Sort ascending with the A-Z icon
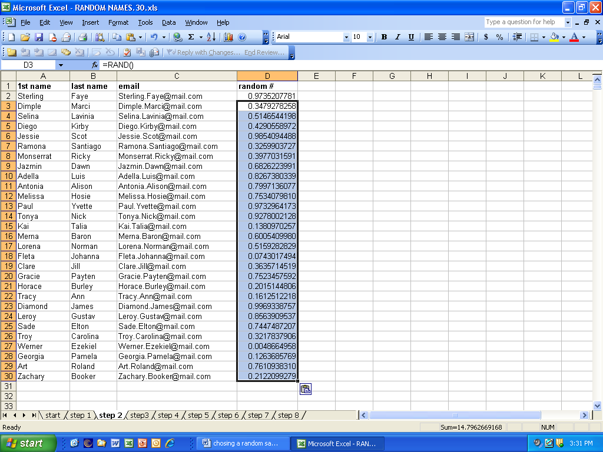The image size is (603, 452). (x=211, y=37)
